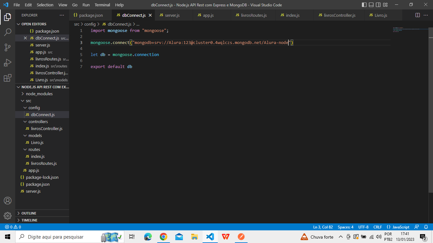Open app.js in Open Editors list
Screen dimensions: 433x243
(x=42, y=52)
